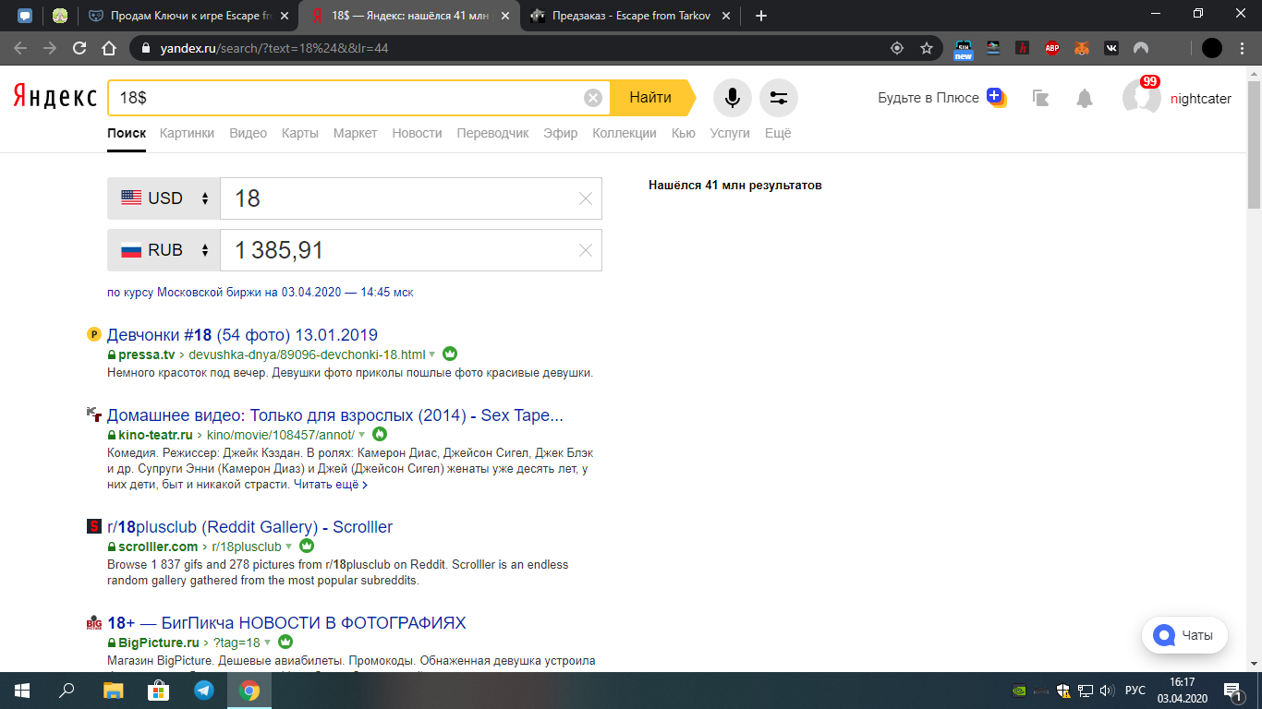Open the MetaMask fox extension
Screen dimensions: 1262x709
point(1082,48)
